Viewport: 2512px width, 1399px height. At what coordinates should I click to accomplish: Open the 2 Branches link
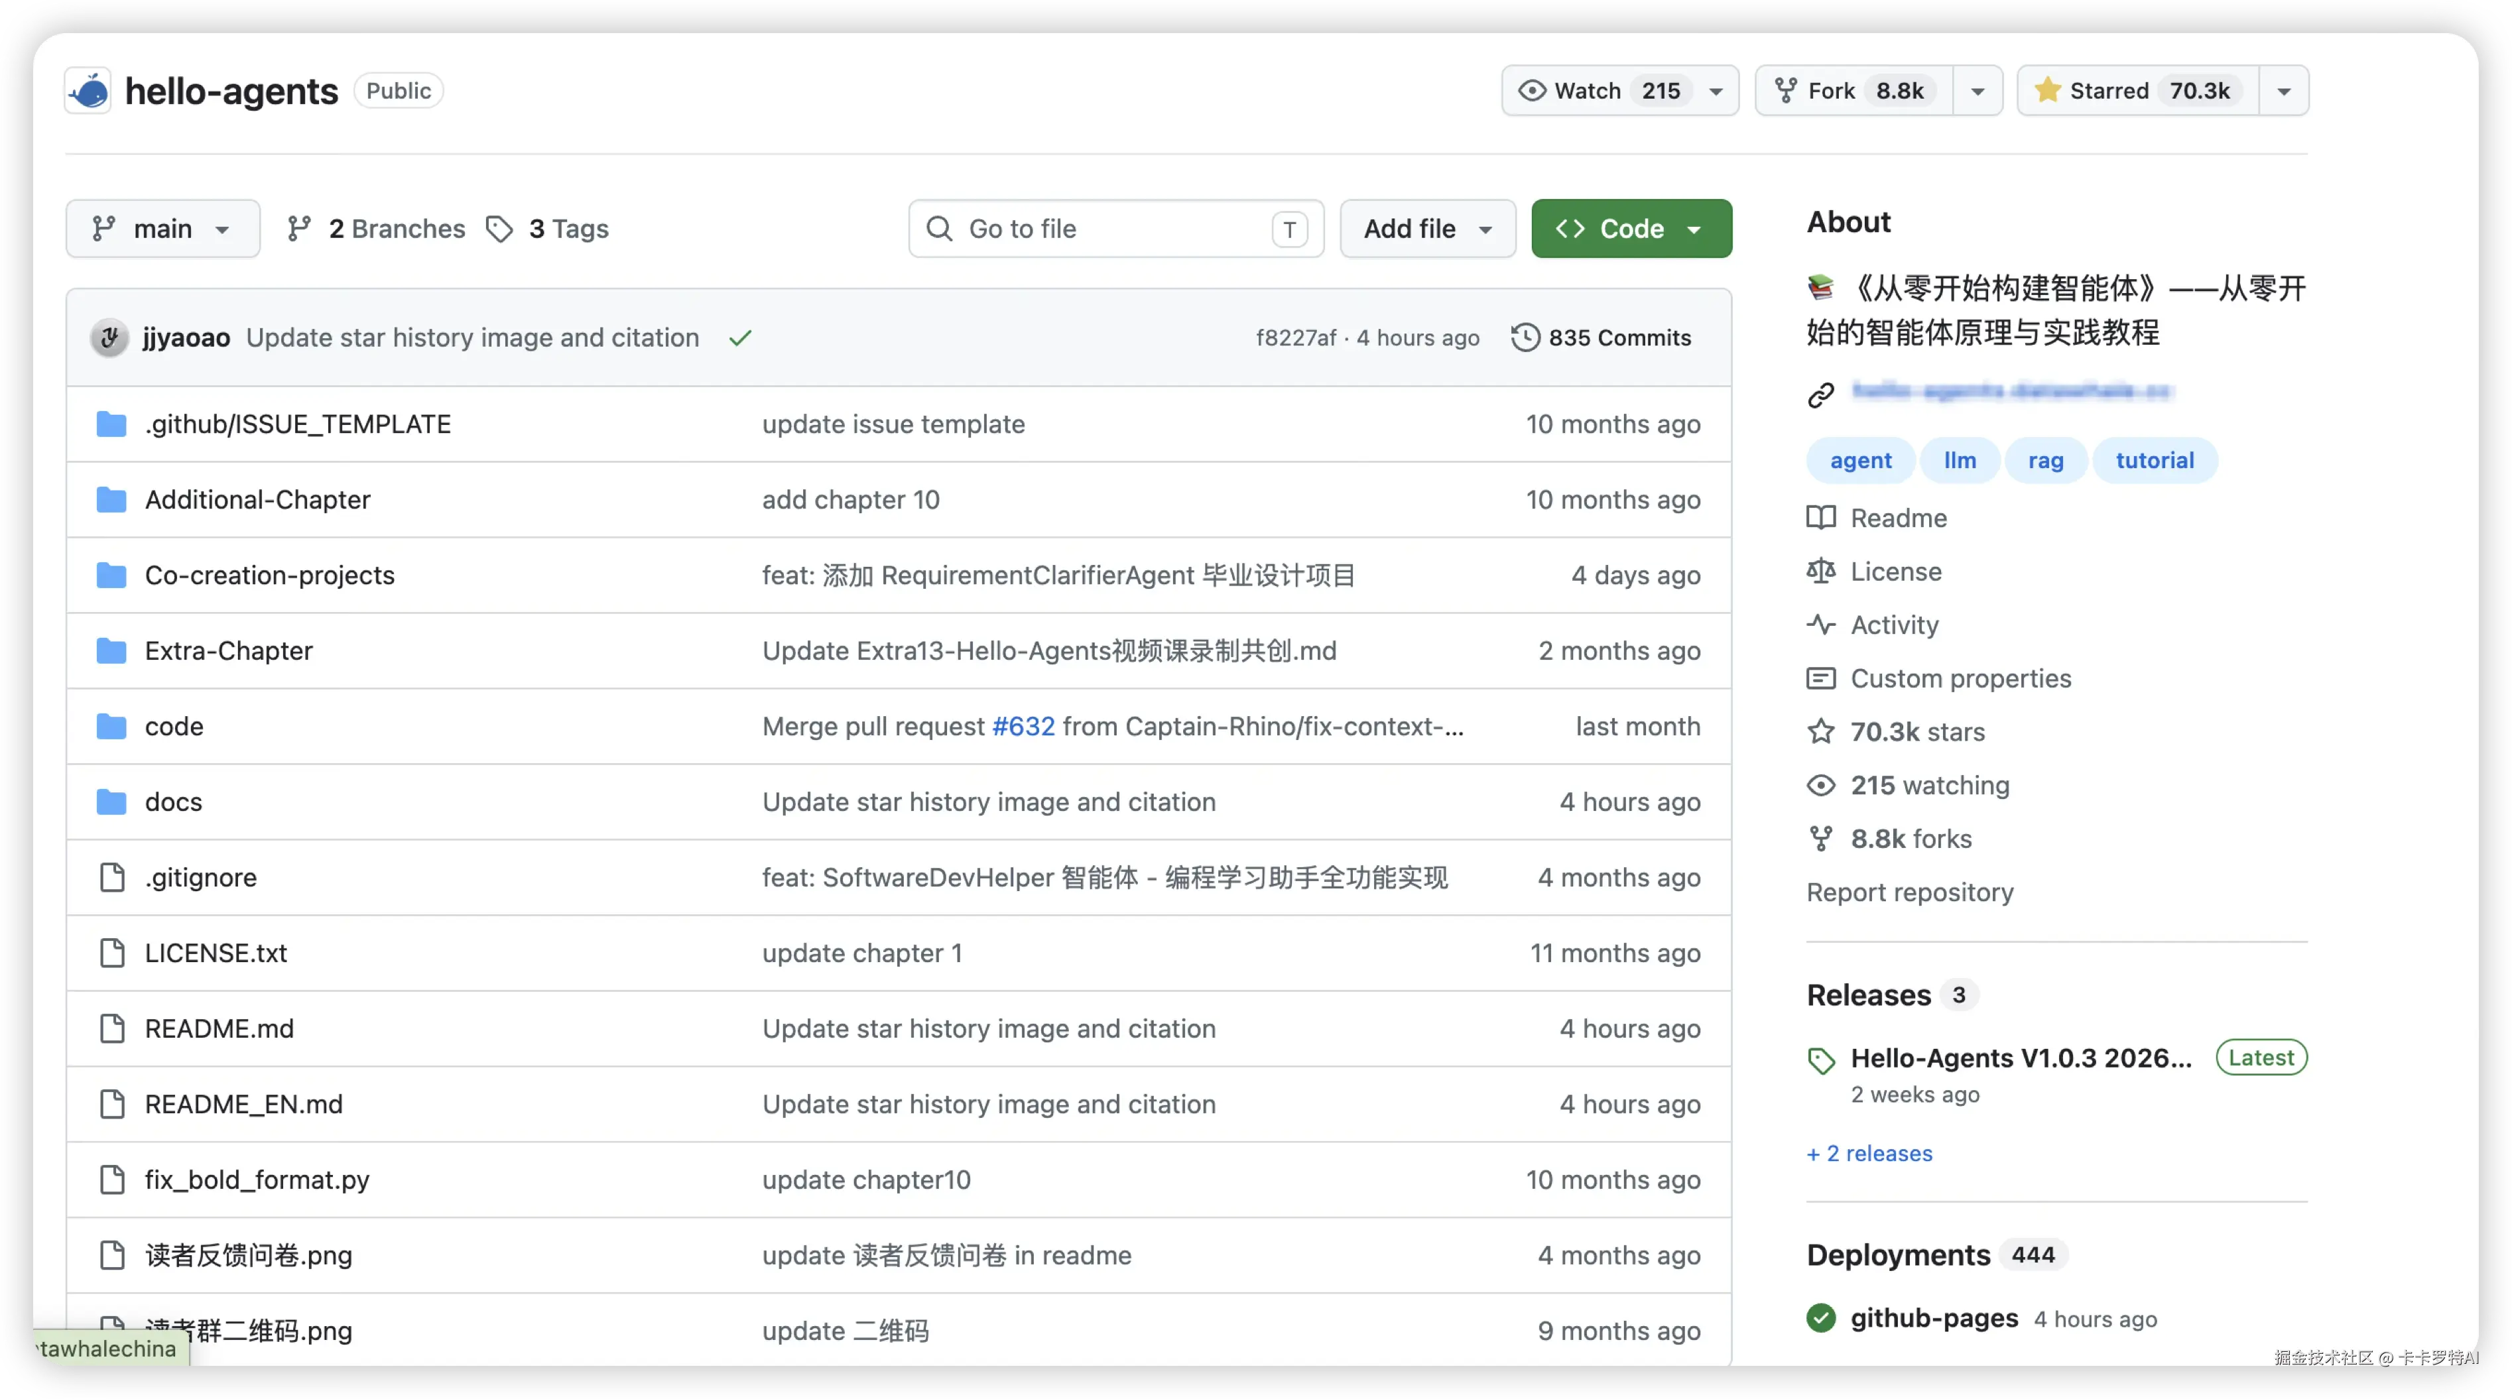tap(377, 229)
